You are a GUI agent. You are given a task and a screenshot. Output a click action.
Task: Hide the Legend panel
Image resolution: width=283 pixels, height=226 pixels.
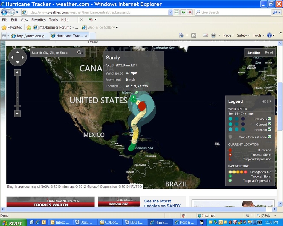tap(266, 101)
